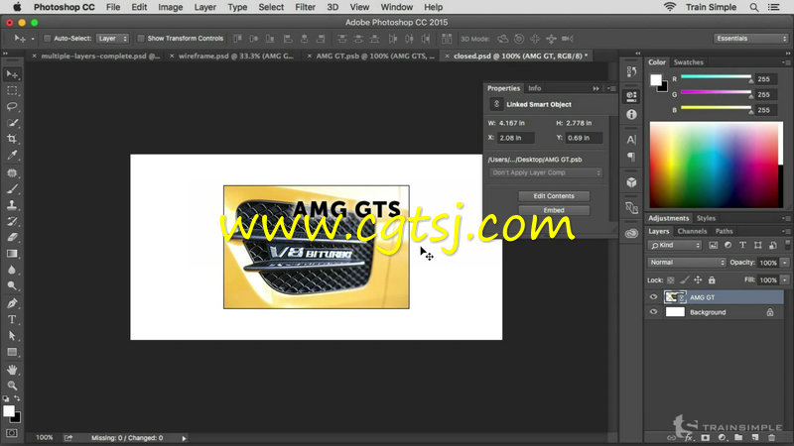Open the Window menu
This screenshot has height=446, width=794.
[396, 7]
